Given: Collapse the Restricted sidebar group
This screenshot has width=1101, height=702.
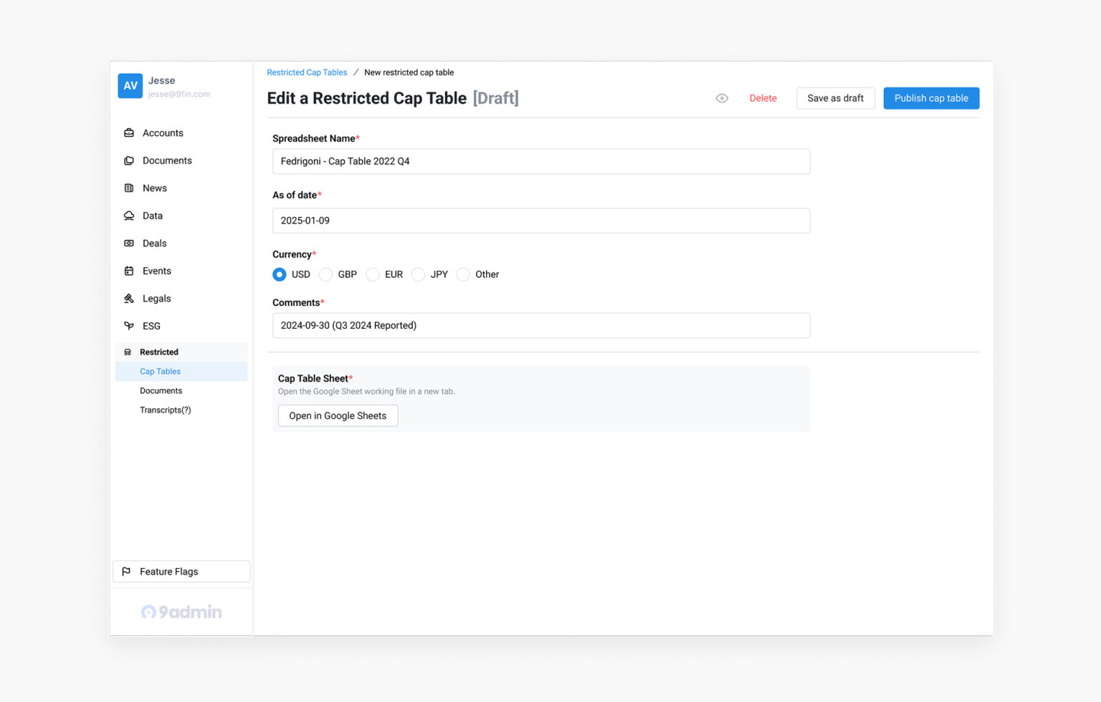Looking at the screenshot, I should (x=181, y=352).
